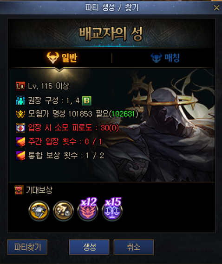This screenshot has width=222, height=264.
Task: Click the weekly entry count ticket icon
Action: click(20, 142)
